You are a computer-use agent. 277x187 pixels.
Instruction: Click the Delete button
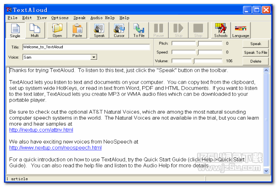click(255, 61)
